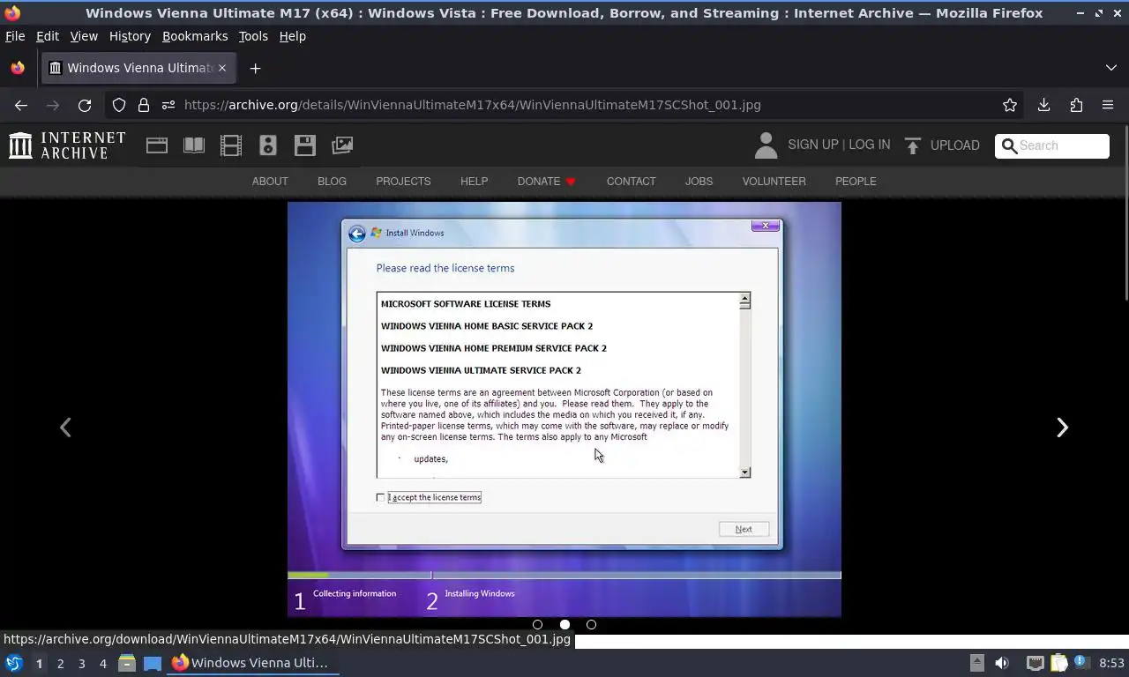Click the upload arrow icon

(x=913, y=145)
